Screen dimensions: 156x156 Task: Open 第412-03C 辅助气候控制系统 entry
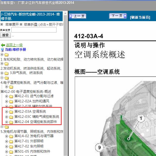pos(37,117)
